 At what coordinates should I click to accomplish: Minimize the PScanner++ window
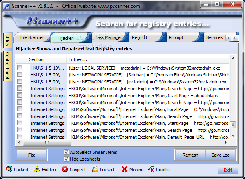click(x=206, y=4)
